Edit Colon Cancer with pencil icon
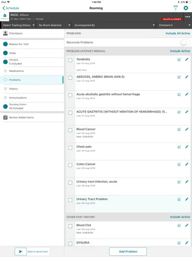Screen dimensions: 192x257 tap(187, 164)
